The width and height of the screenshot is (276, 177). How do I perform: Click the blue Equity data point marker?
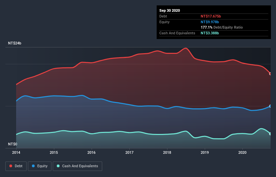[x=270, y=106]
